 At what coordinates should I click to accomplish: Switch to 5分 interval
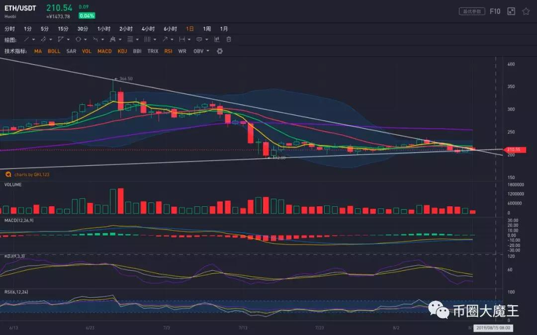pos(45,29)
